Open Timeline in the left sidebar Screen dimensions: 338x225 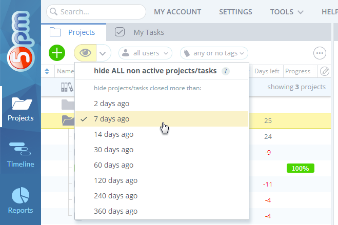pos(21,156)
